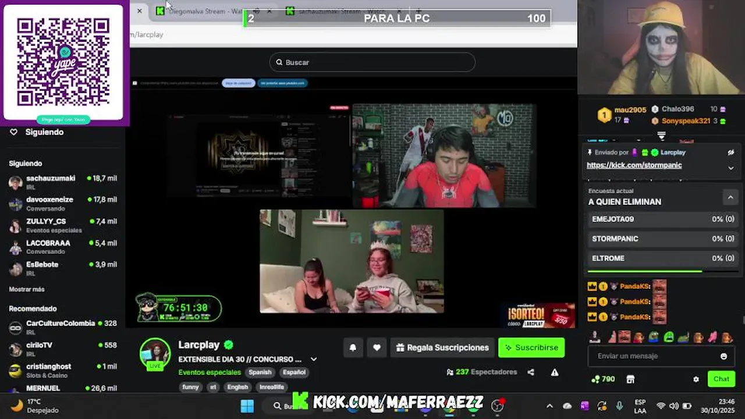Click the Larcplay stream video player
Screen dimensions: 745x419
[353, 204]
